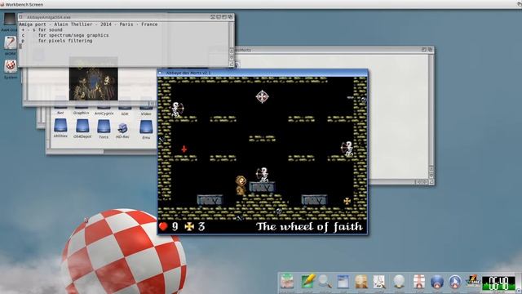The image size is (522, 294).
Task: Click "The wheel of faith" room title
Action: tap(309, 227)
